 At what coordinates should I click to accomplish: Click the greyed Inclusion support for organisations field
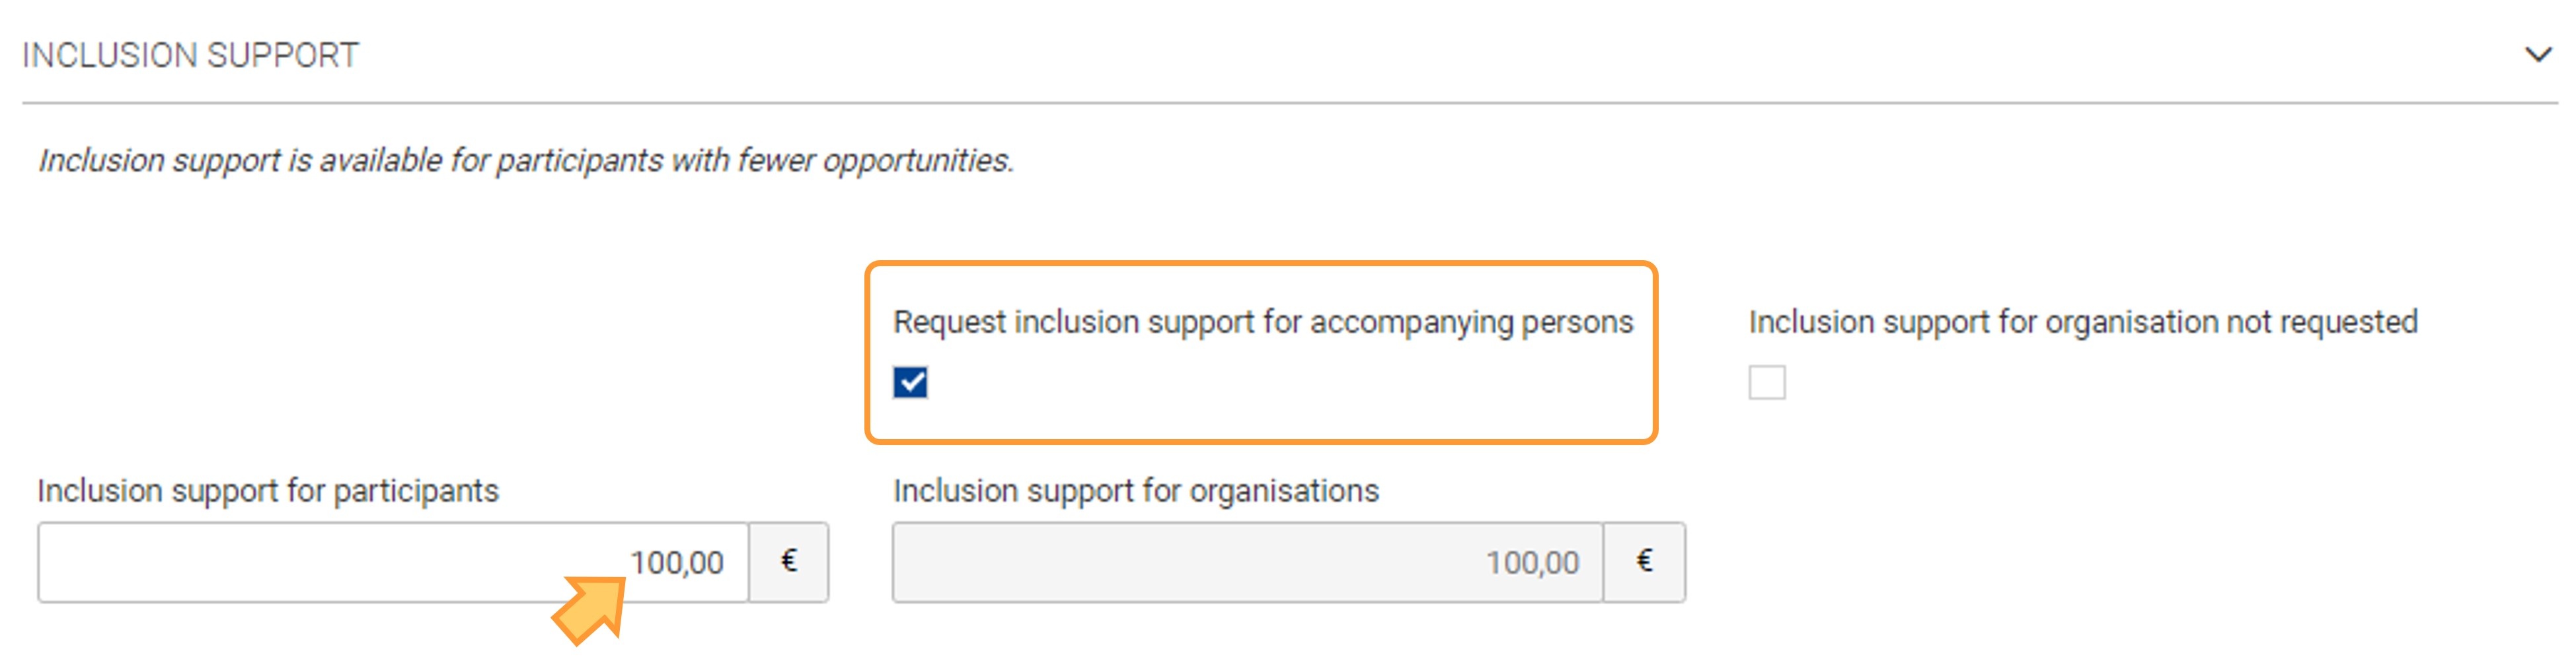click(1248, 562)
